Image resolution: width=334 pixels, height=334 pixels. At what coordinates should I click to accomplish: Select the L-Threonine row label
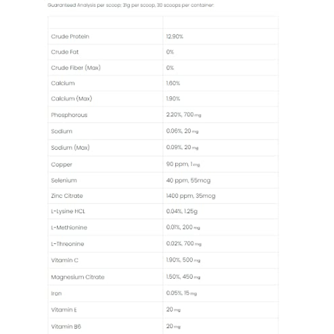[x=68, y=244]
